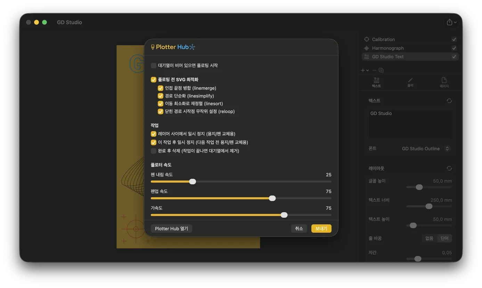Click the 가속도 value '75'
482x288 pixels.
point(329,208)
